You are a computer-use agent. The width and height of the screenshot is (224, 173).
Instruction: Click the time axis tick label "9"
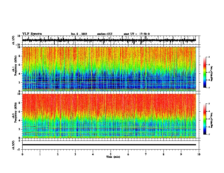coord(181,154)
